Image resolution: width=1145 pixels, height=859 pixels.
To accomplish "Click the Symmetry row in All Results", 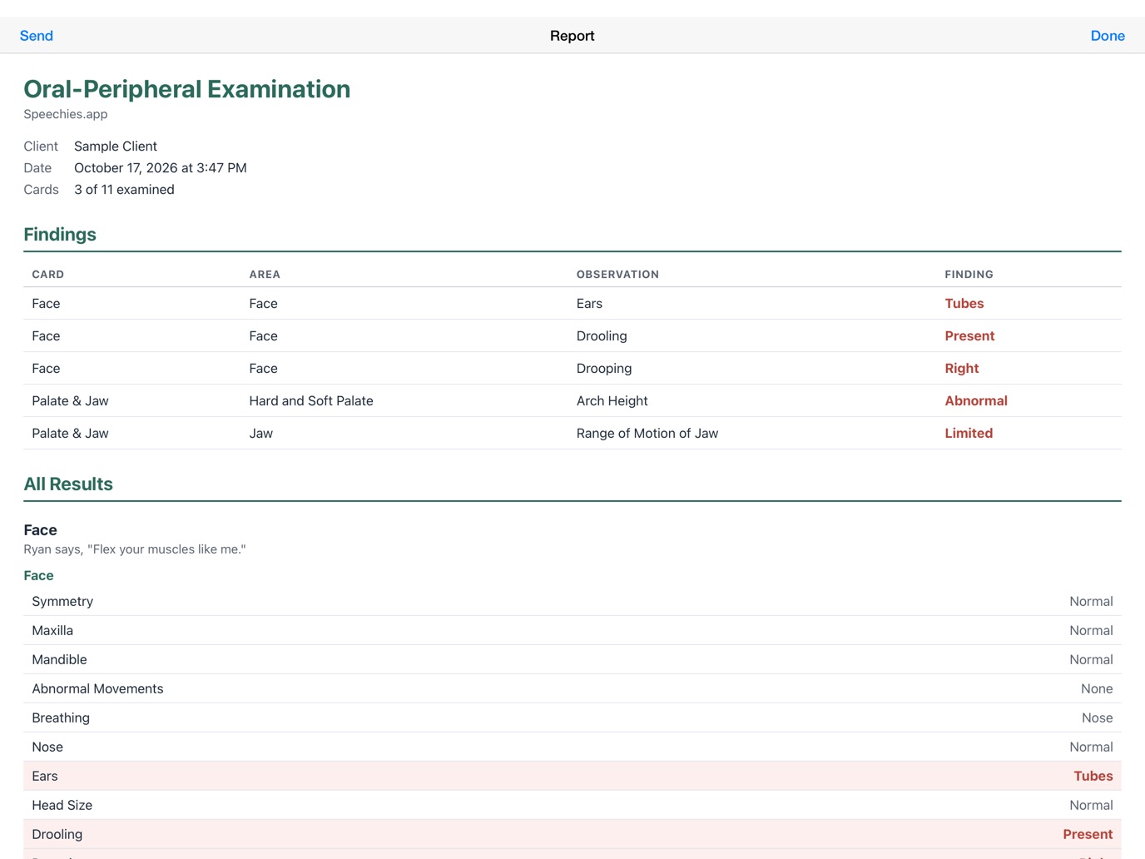I will coord(572,602).
